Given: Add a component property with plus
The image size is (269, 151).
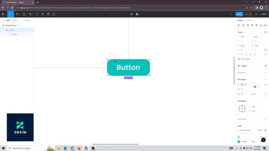Looking at the screenshot, I should (x=266, y=73).
